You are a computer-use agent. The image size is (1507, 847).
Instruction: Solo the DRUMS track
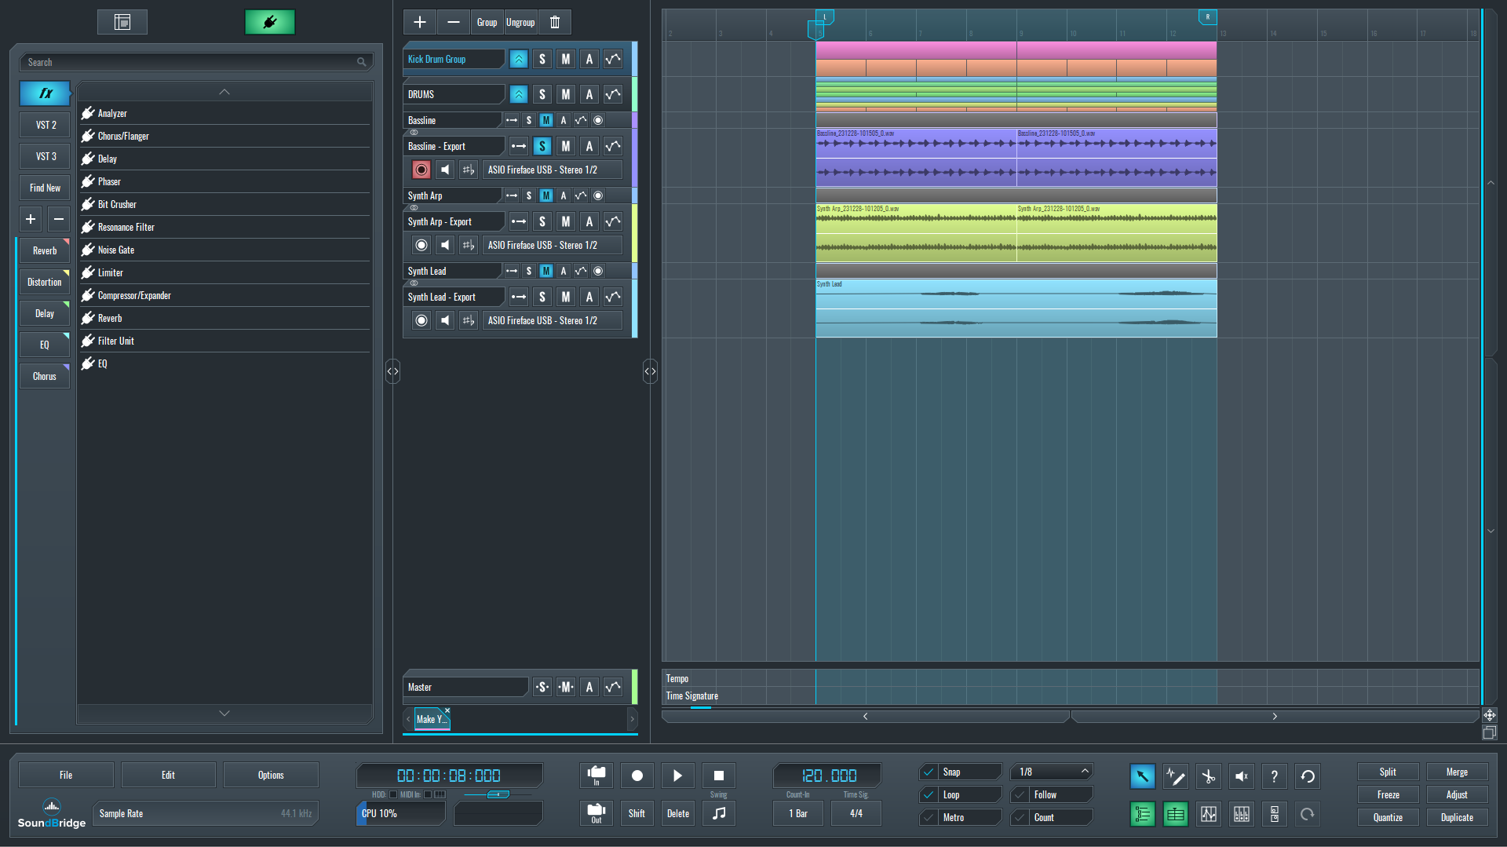(x=542, y=94)
